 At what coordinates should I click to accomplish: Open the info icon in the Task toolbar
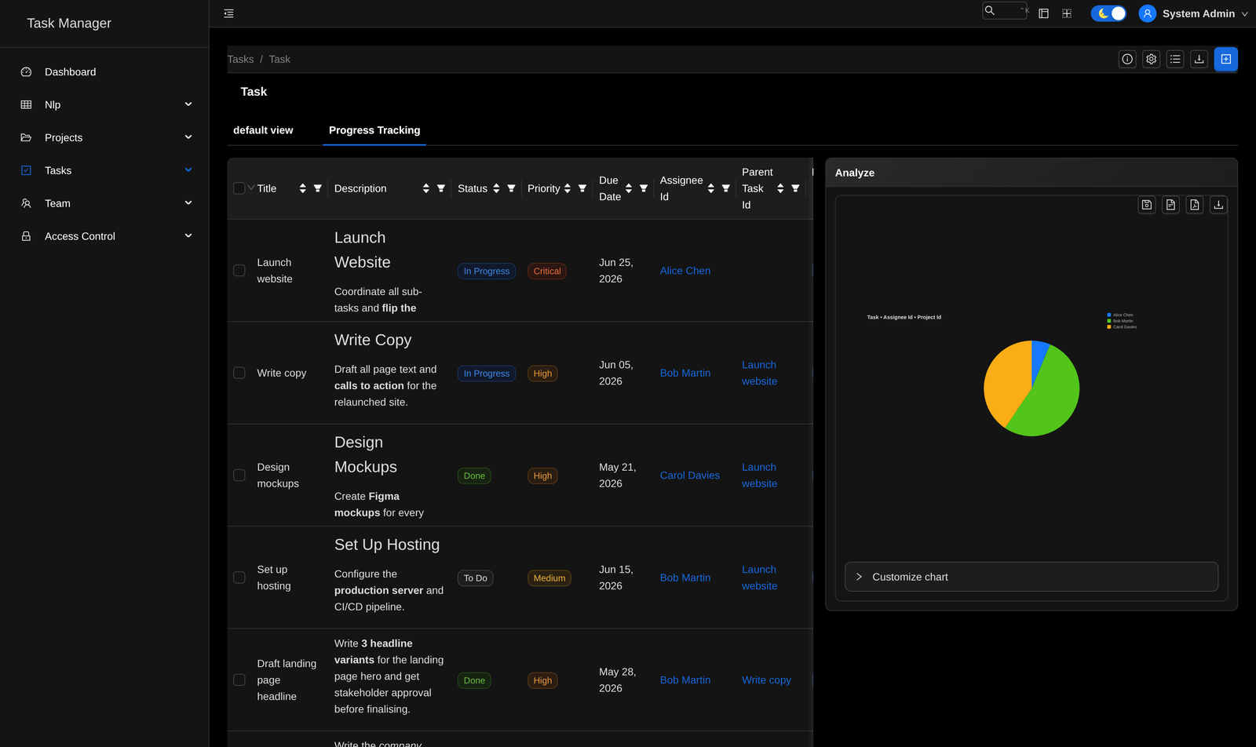[x=1127, y=59]
